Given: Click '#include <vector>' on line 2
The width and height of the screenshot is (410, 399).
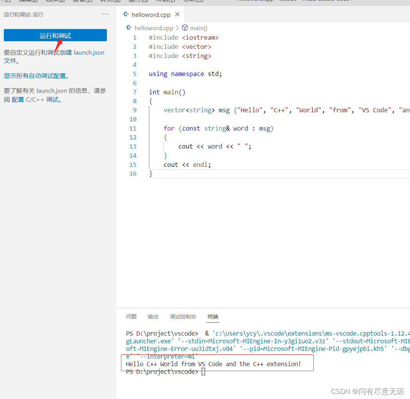Looking at the screenshot, I should [x=180, y=47].
